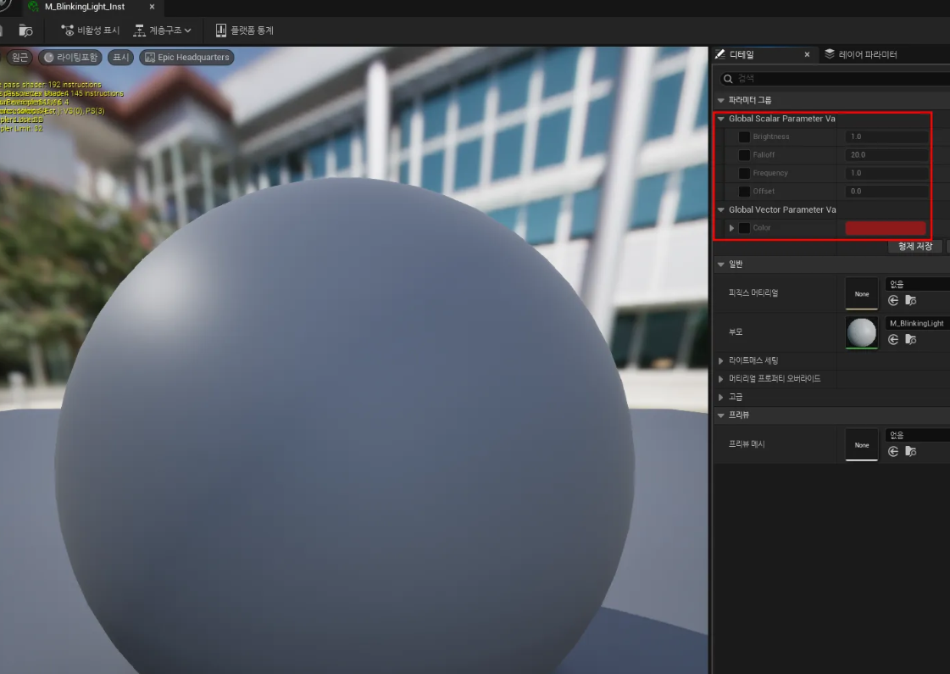Screen dimensions: 950x674
Task: Click the 피직스 머티리얼 property label
Action: (753, 292)
